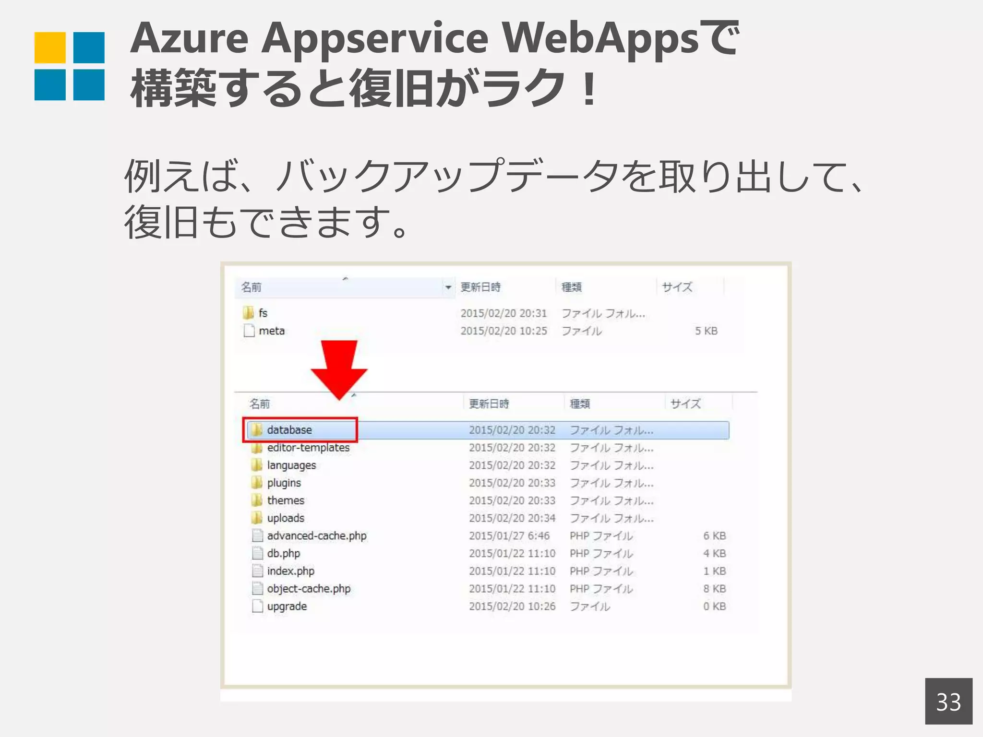The image size is (983, 737).
Task: Open the fs folder icon
Action: pyautogui.click(x=248, y=313)
